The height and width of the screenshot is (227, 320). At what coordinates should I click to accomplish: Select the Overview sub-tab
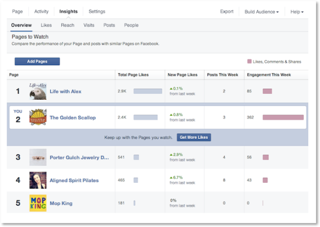(x=21, y=25)
